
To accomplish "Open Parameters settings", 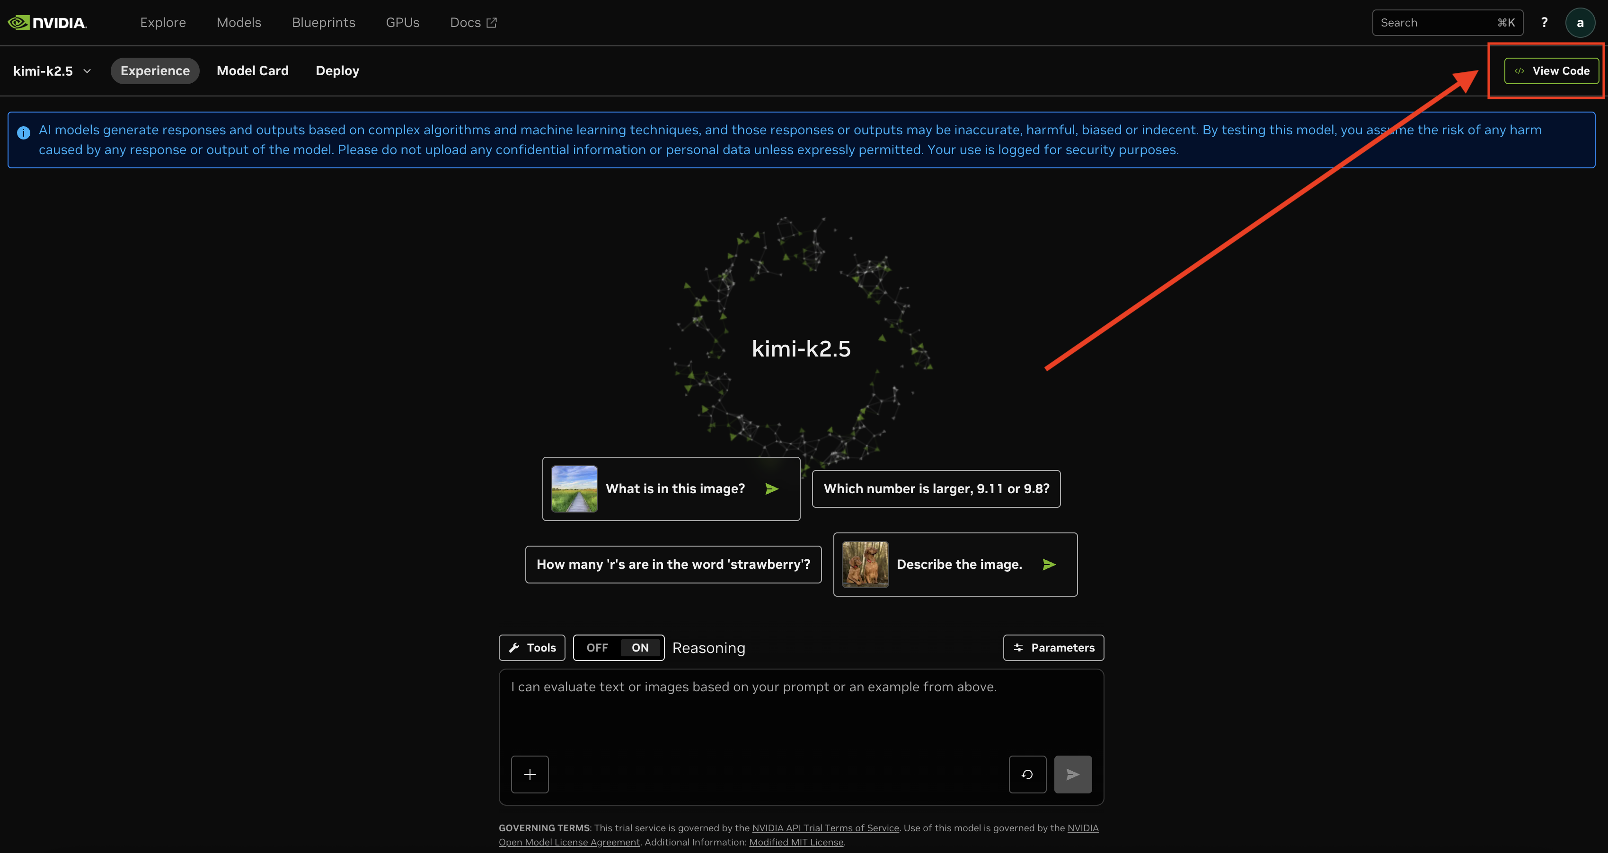I will tap(1053, 647).
